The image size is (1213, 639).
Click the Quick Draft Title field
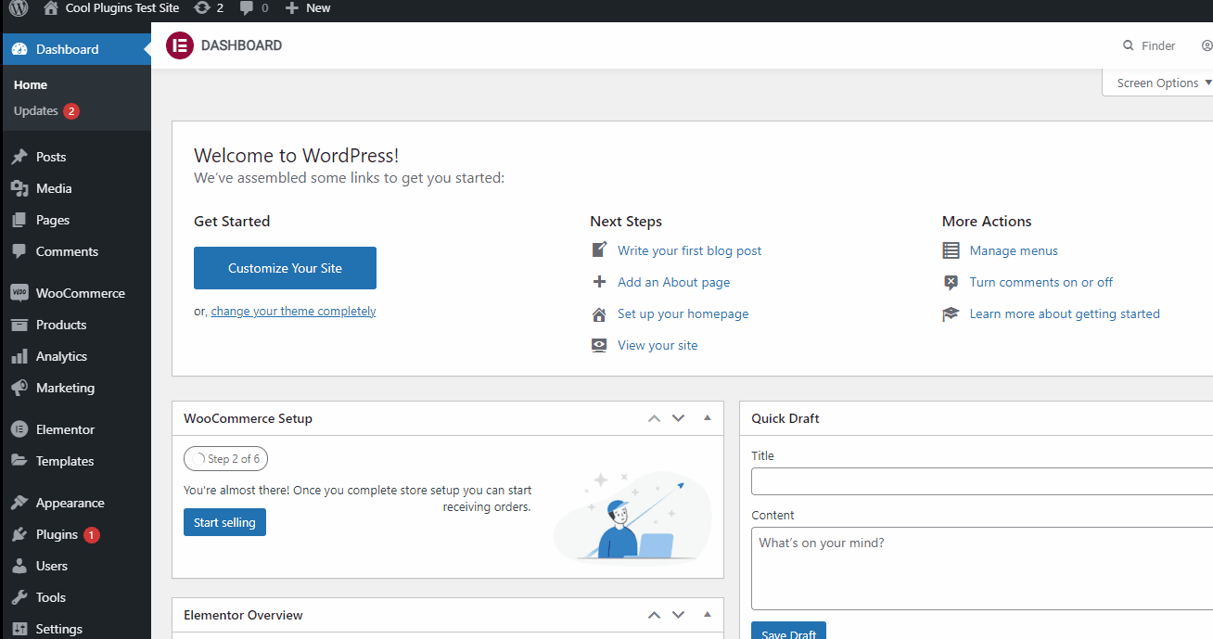click(982, 481)
